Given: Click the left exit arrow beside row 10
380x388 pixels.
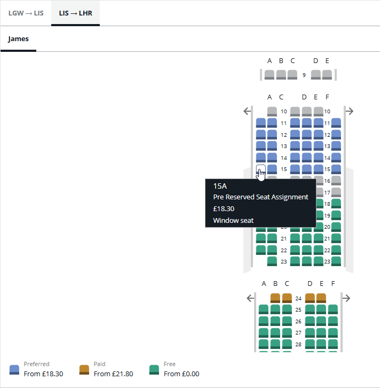Looking at the screenshot, I should coord(247,111).
